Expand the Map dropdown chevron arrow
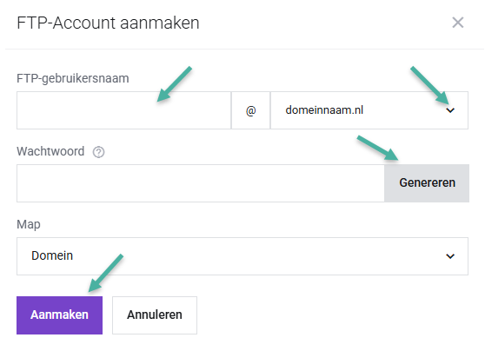The image size is (485, 351). pos(450,256)
